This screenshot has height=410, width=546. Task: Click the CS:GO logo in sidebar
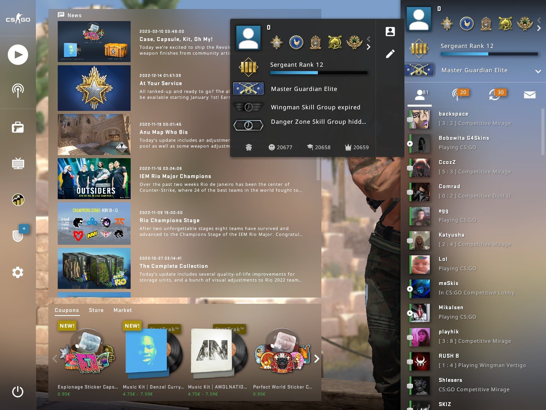(18, 19)
